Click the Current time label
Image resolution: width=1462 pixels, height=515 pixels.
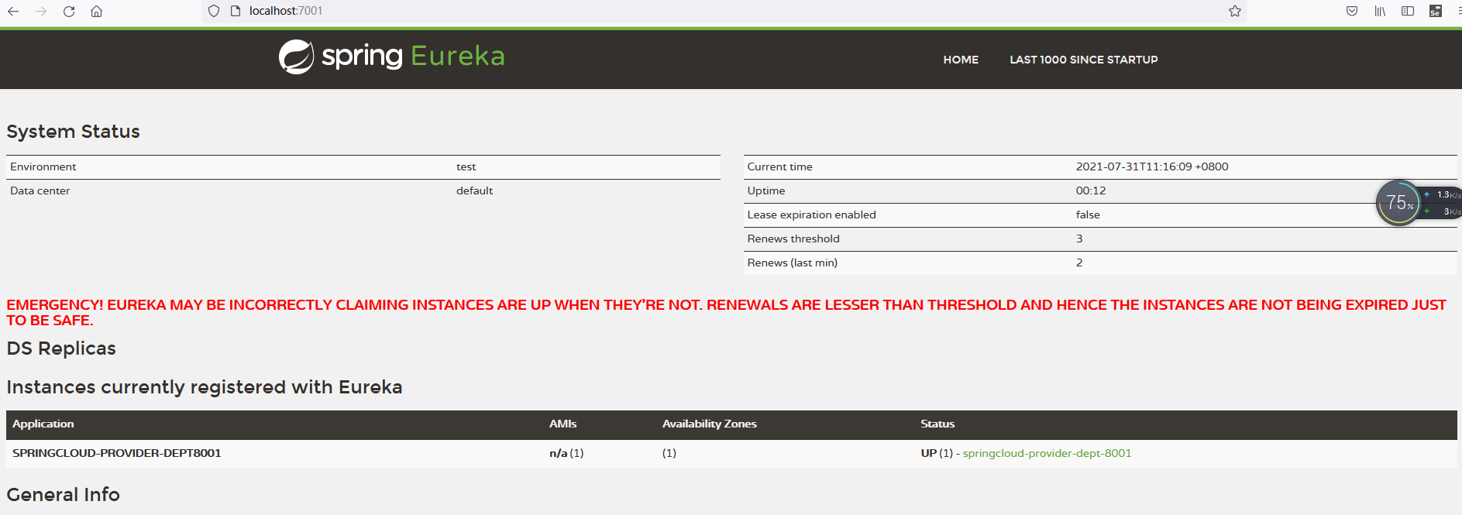[x=780, y=167]
